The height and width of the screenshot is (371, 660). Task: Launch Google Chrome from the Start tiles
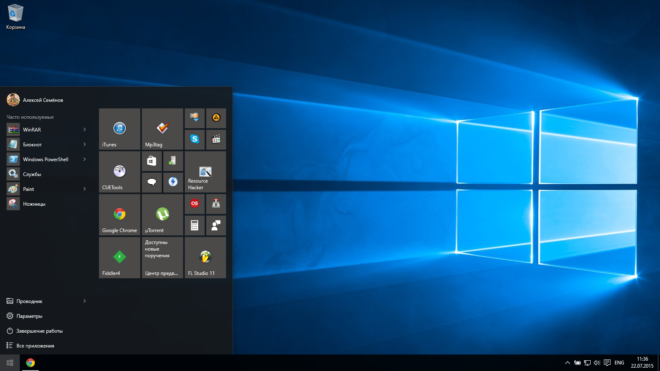pyautogui.click(x=120, y=215)
